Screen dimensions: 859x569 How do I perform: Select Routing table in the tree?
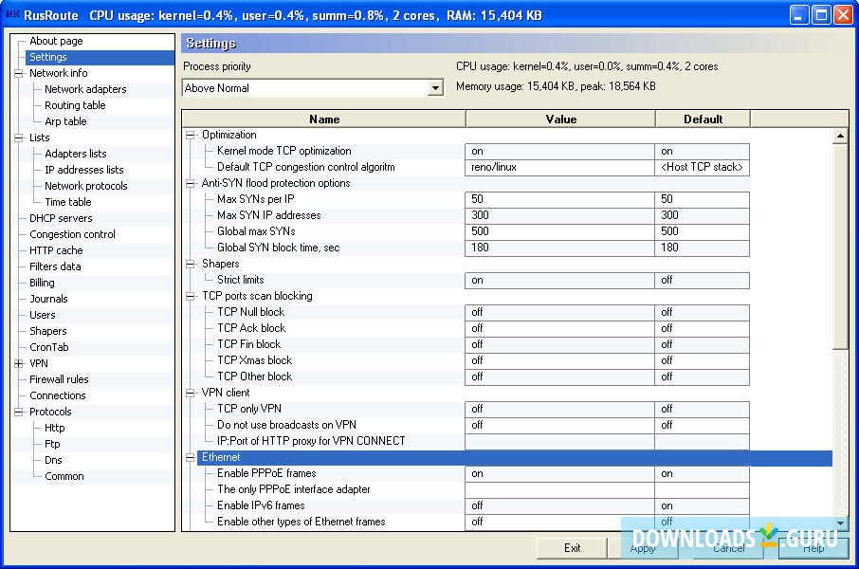coord(75,105)
